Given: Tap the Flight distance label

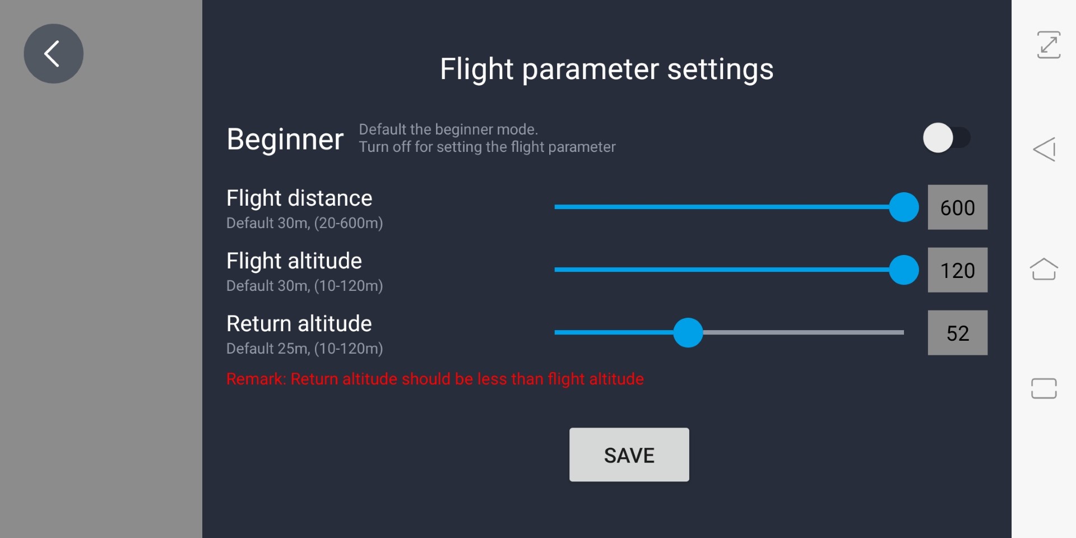Looking at the screenshot, I should pyautogui.click(x=299, y=198).
